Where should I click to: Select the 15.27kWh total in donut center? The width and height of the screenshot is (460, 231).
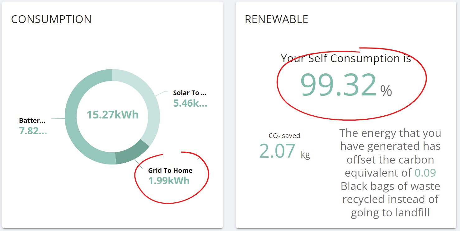point(112,114)
